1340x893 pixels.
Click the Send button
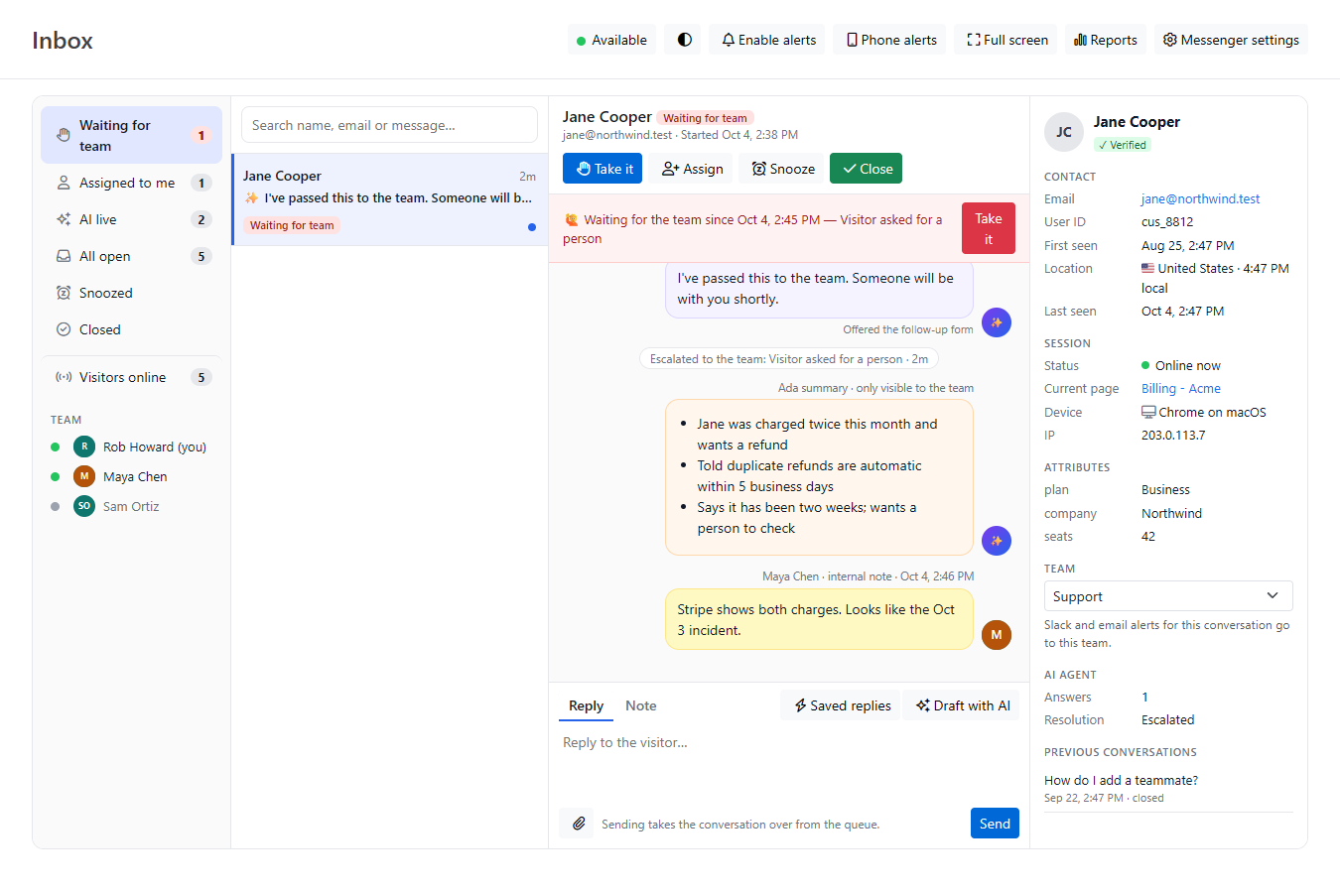[995, 824]
